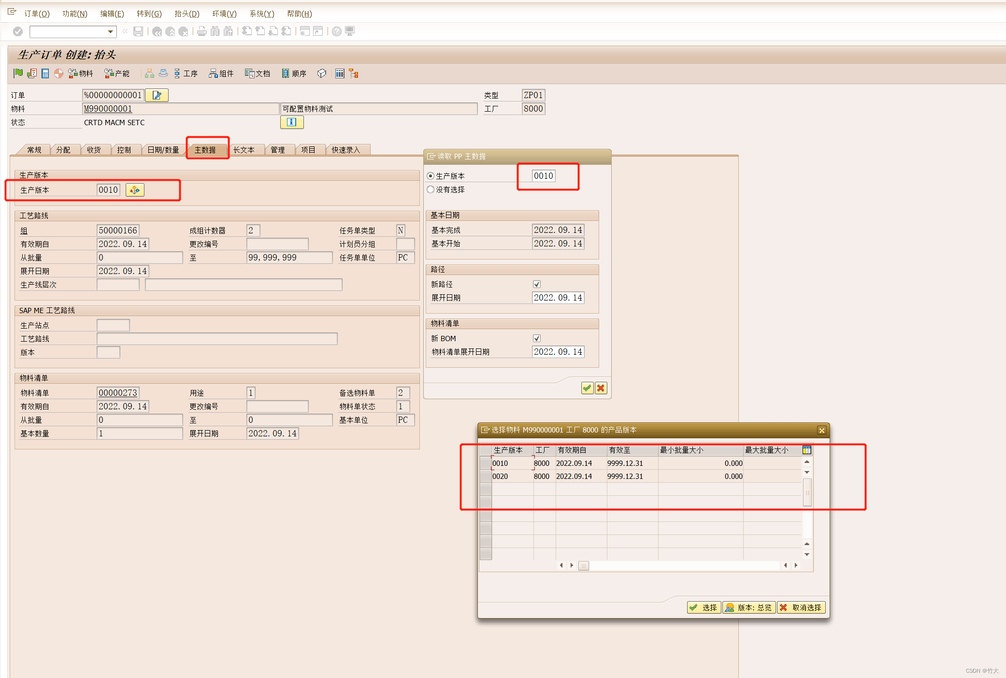Click the 选择 button
1006x678 pixels.
coord(704,607)
